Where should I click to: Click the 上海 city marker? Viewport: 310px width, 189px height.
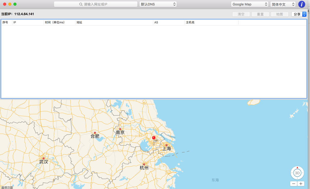[166, 145]
